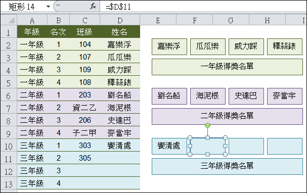
Task: Click empty cell D11
Action: tap(120, 158)
